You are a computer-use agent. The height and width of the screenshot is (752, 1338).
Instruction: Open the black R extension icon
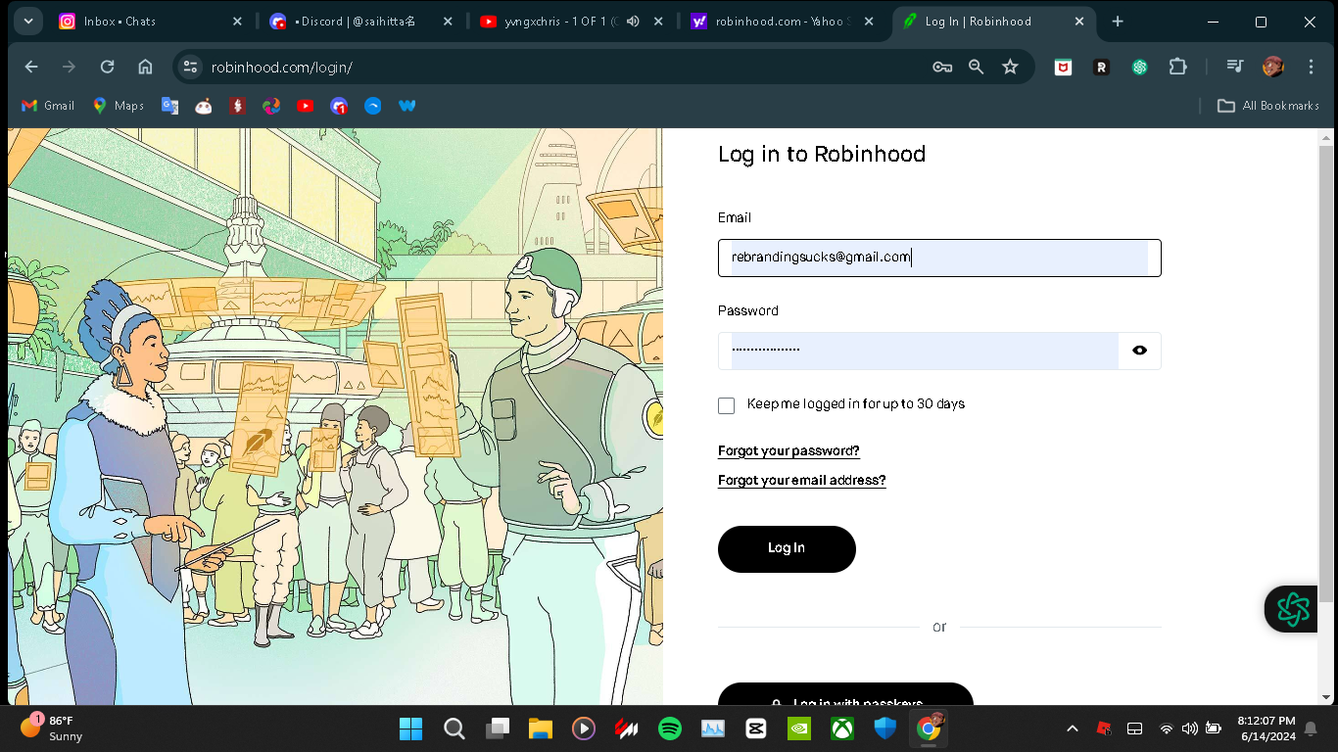[1101, 68]
